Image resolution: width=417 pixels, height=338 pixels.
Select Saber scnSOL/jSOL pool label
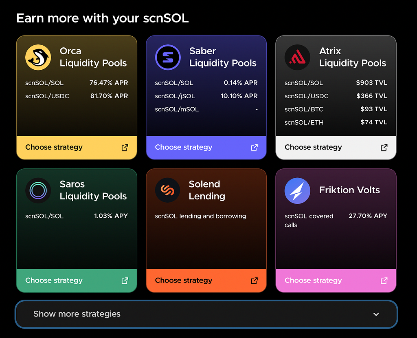(175, 96)
